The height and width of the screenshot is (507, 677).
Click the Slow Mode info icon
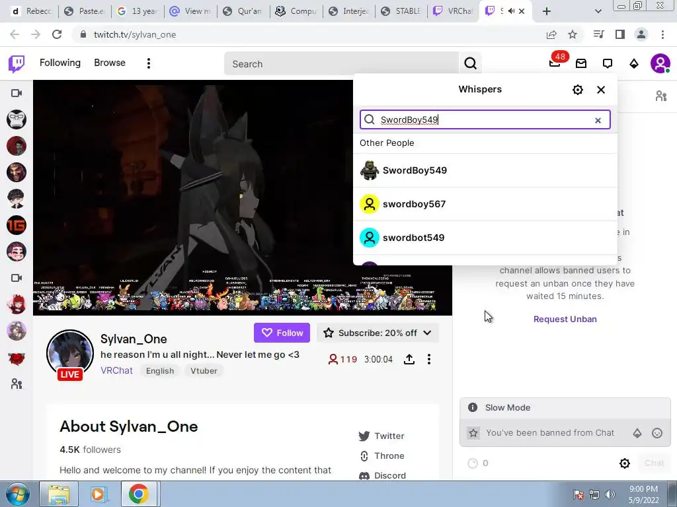[473, 407]
